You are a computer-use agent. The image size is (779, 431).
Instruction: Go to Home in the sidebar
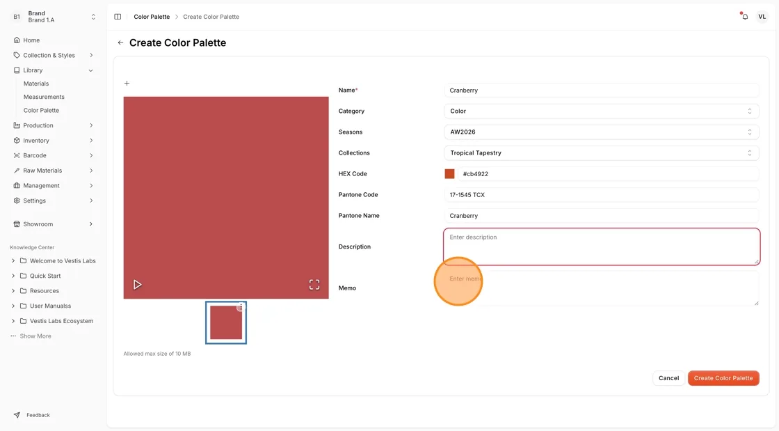point(31,40)
